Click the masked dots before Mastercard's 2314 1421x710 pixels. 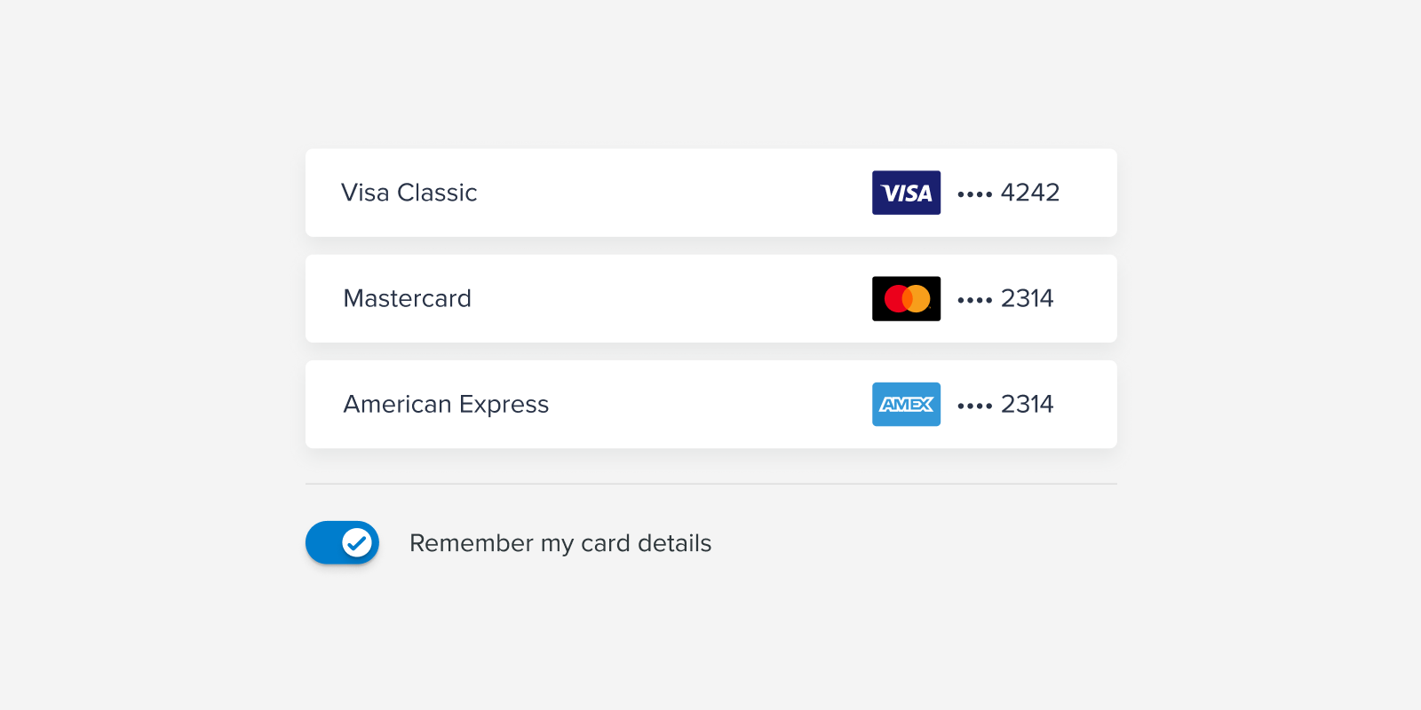click(975, 299)
